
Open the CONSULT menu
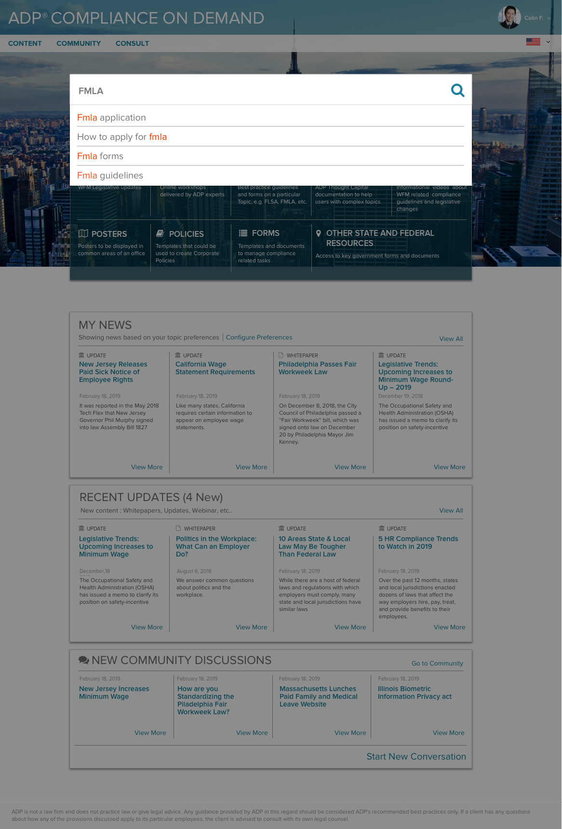132,43
